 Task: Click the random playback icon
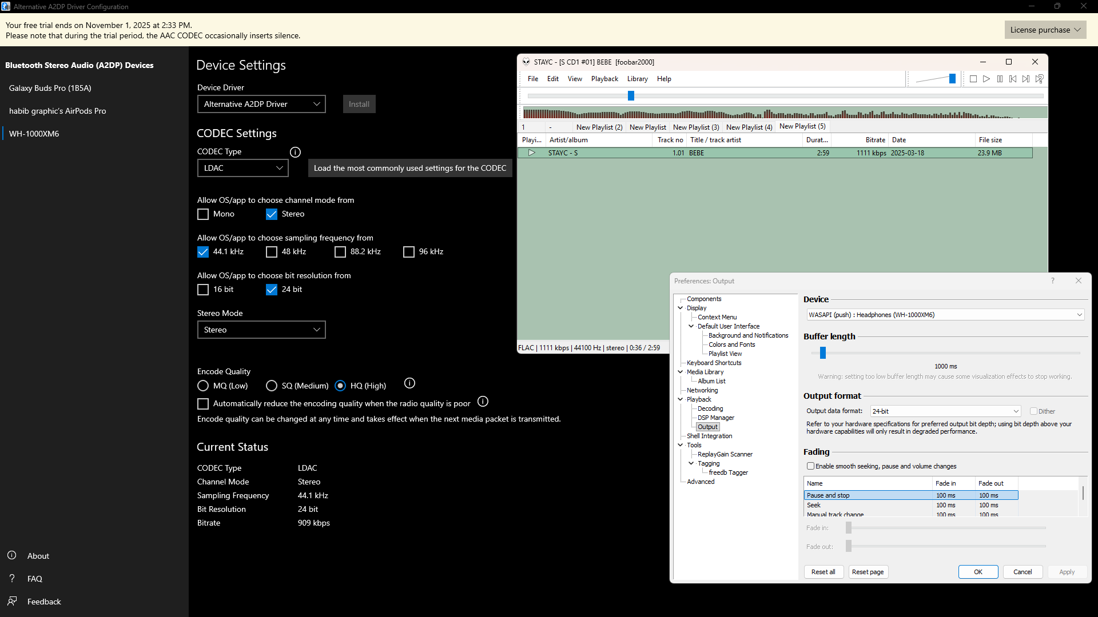[x=1040, y=79]
